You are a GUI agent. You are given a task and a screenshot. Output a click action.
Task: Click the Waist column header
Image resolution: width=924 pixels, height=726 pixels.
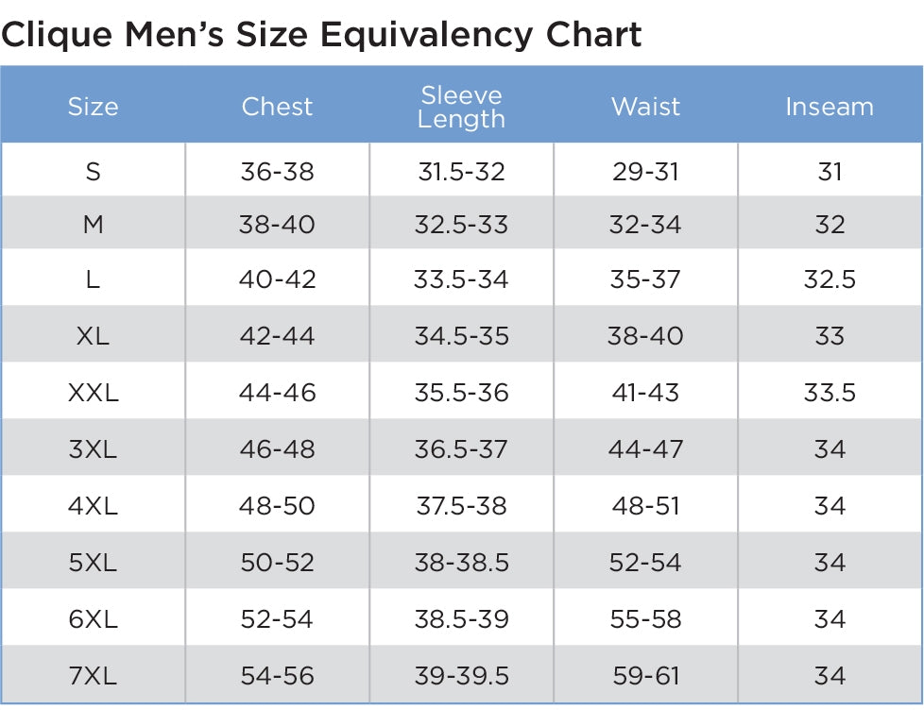(645, 107)
